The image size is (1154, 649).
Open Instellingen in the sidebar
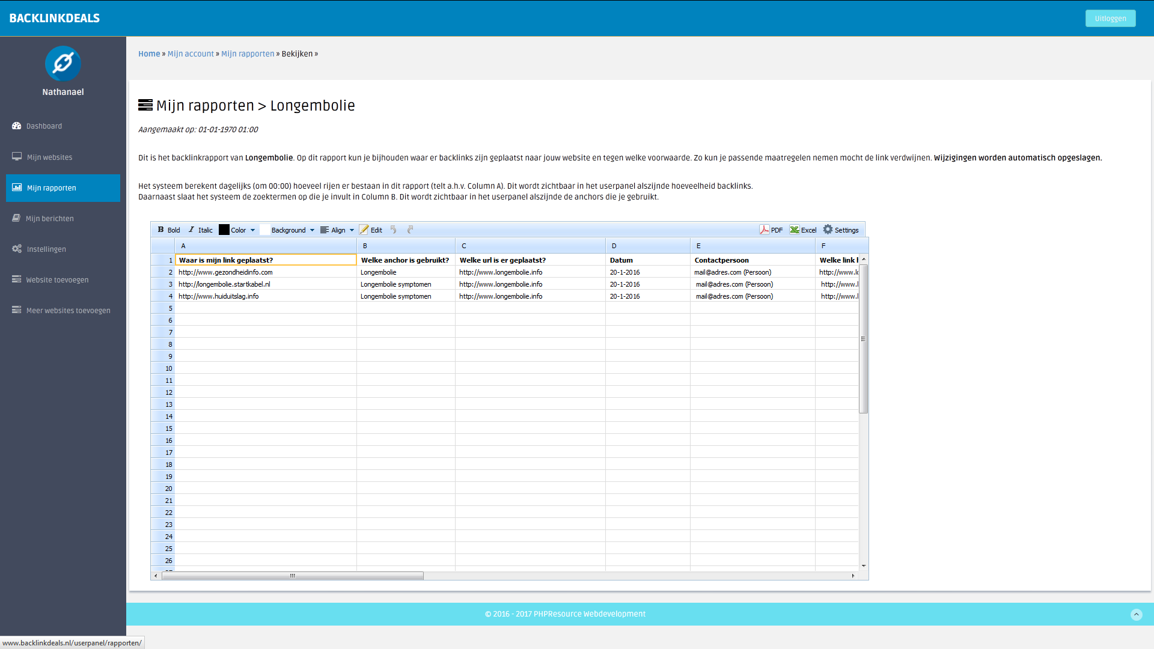(63, 249)
